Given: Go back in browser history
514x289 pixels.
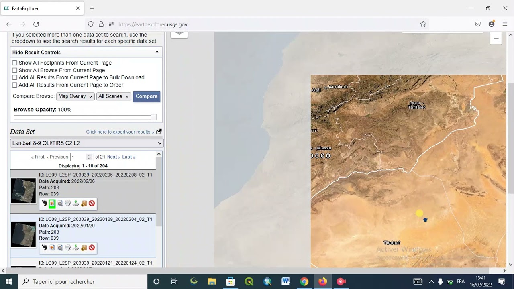Looking at the screenshot, I should point(9,24).
